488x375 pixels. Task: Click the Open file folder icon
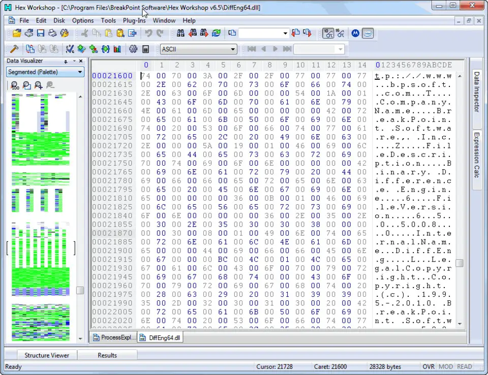tap(16, 33)
